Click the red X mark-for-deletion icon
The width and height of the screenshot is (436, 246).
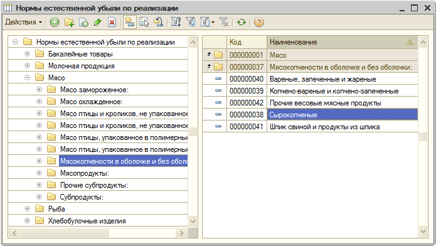[x=112, y=22]
